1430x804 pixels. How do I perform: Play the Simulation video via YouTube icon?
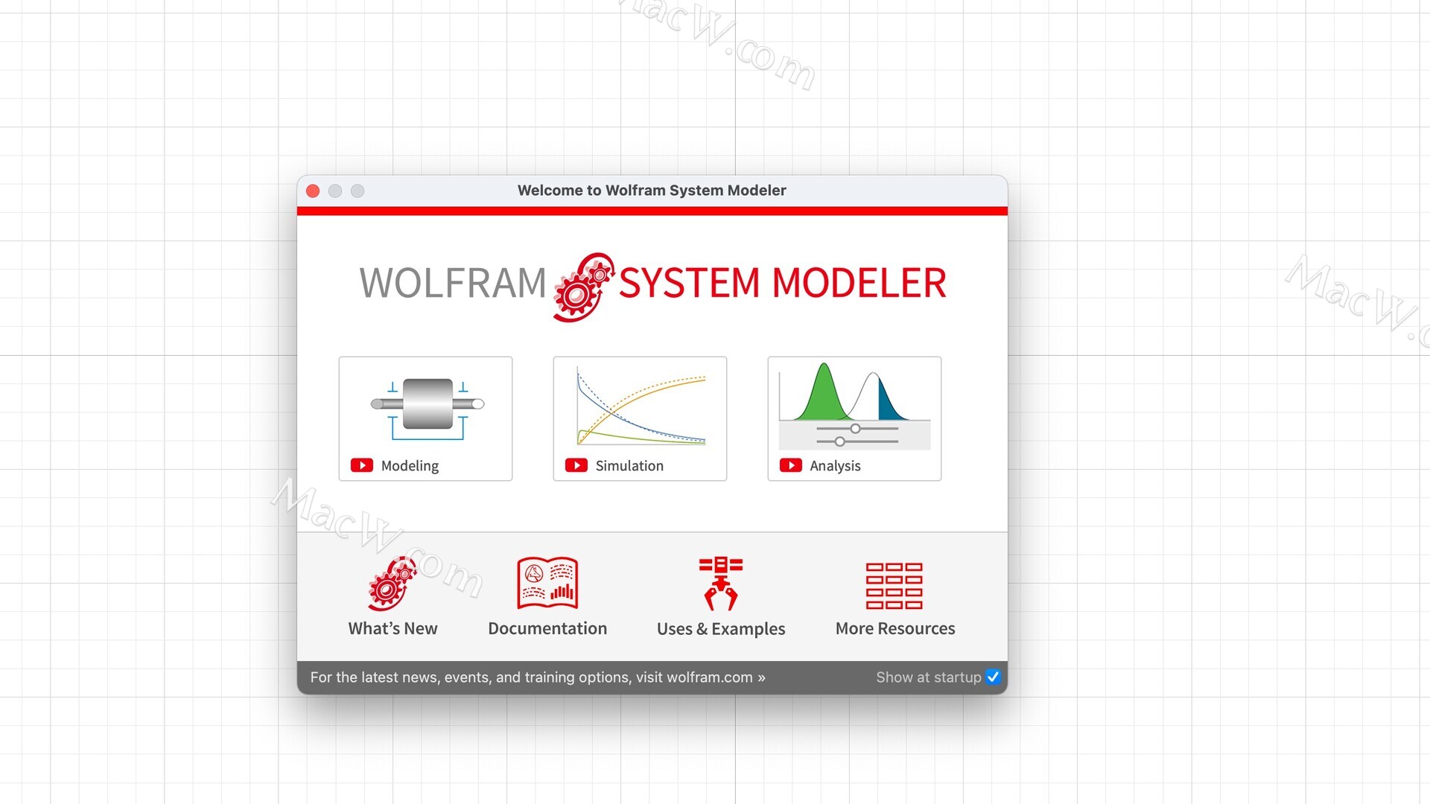576,465
